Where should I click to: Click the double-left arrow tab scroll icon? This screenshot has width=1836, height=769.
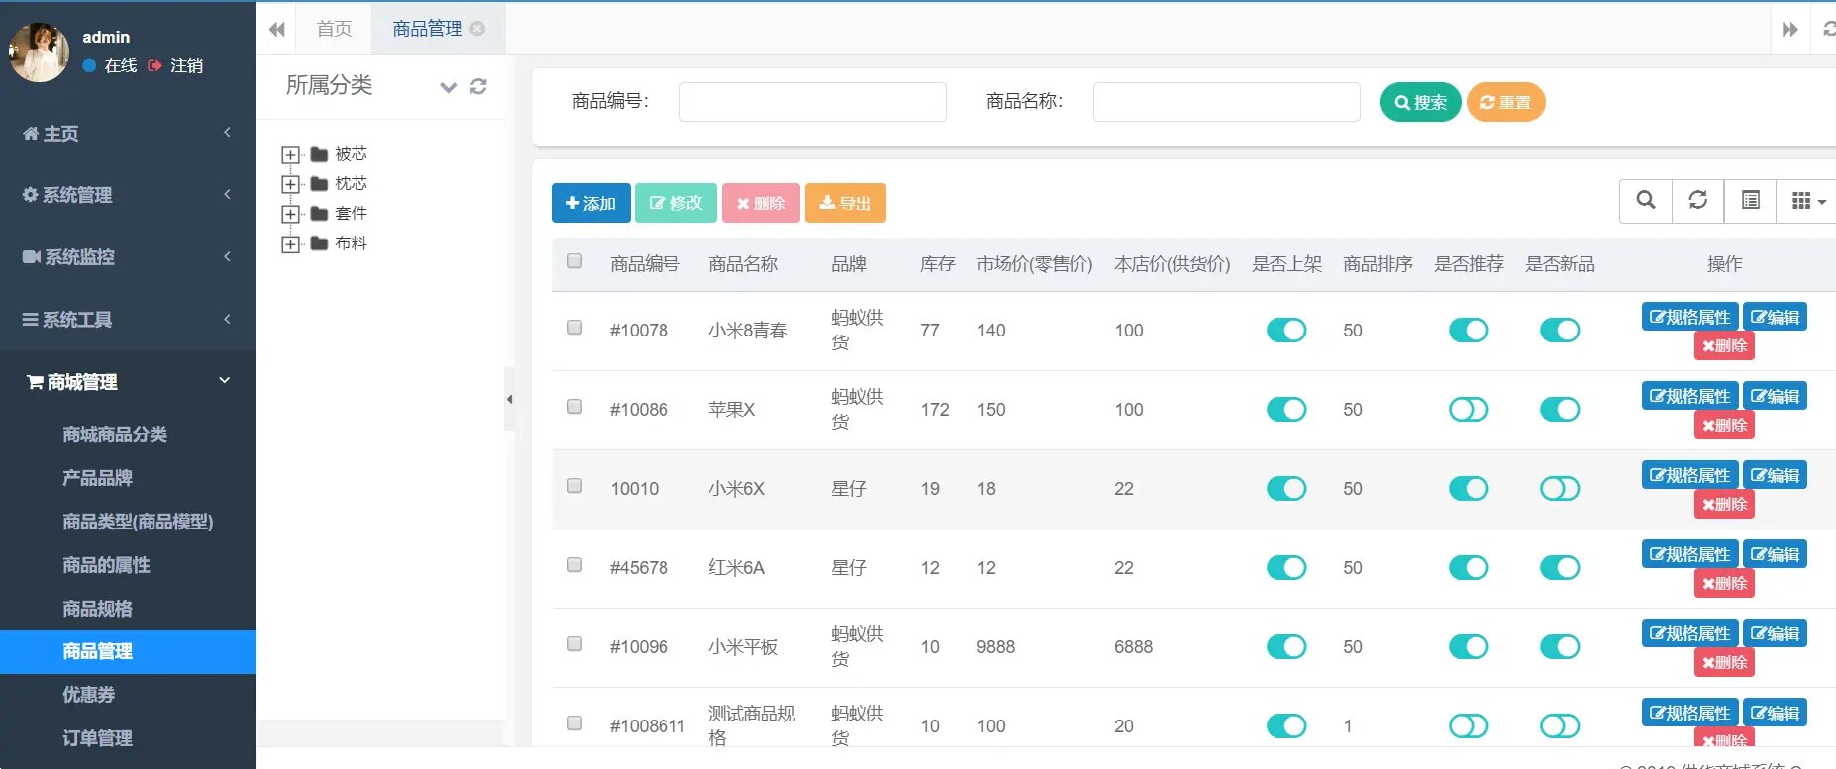click(277, 29)
